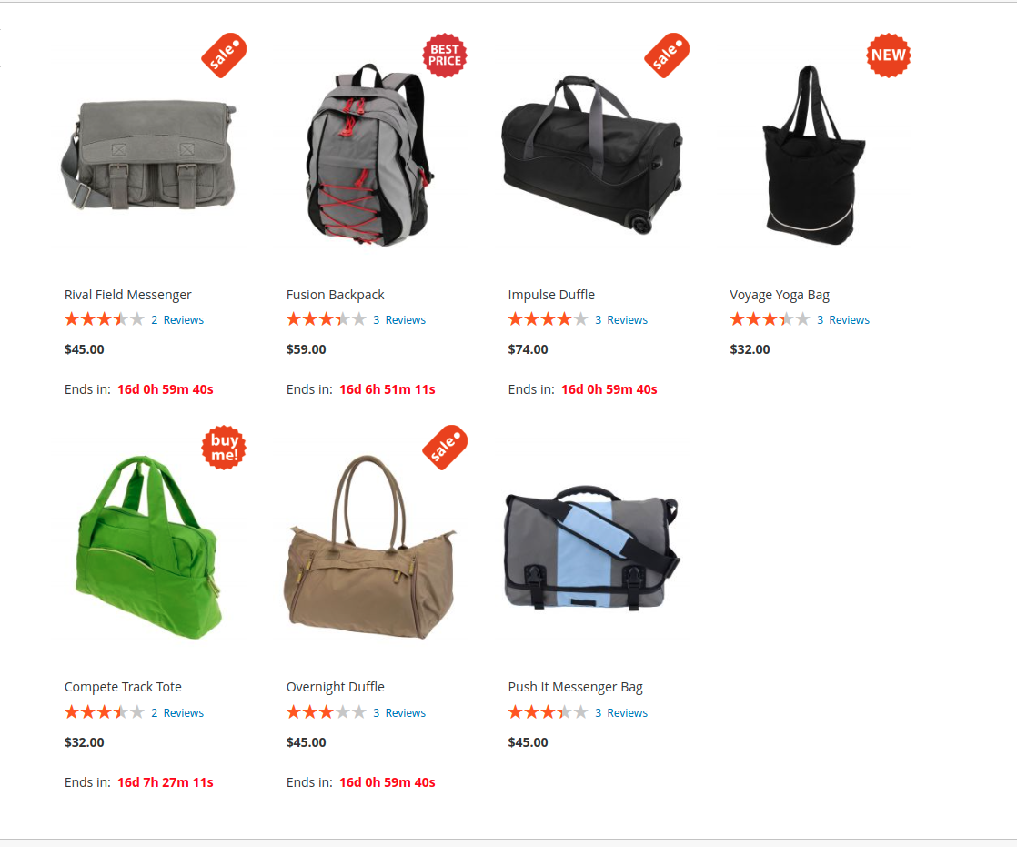Open the green Compete Track Tote image
The height and width of the screenshot is (847, 1017).
click(149, 547)
